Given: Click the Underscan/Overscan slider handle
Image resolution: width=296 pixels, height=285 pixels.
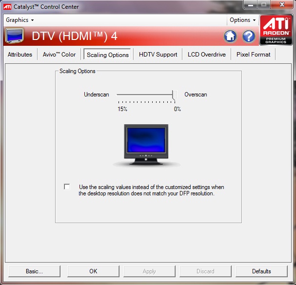Looking at the screenshot, I should pyautogui.click(x=175, y=95).
